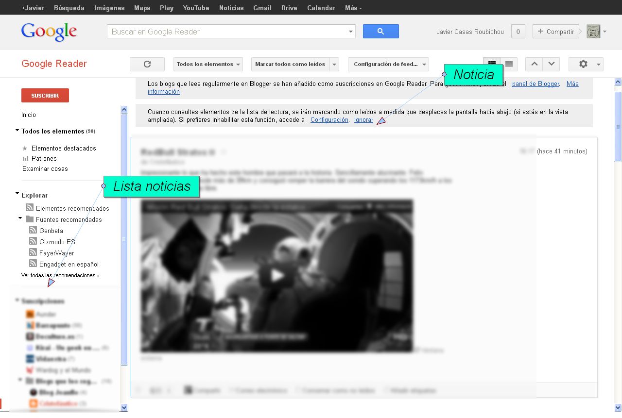Click the main page scrollbar down arrow
Screen dimensions: 622x418
618,408
